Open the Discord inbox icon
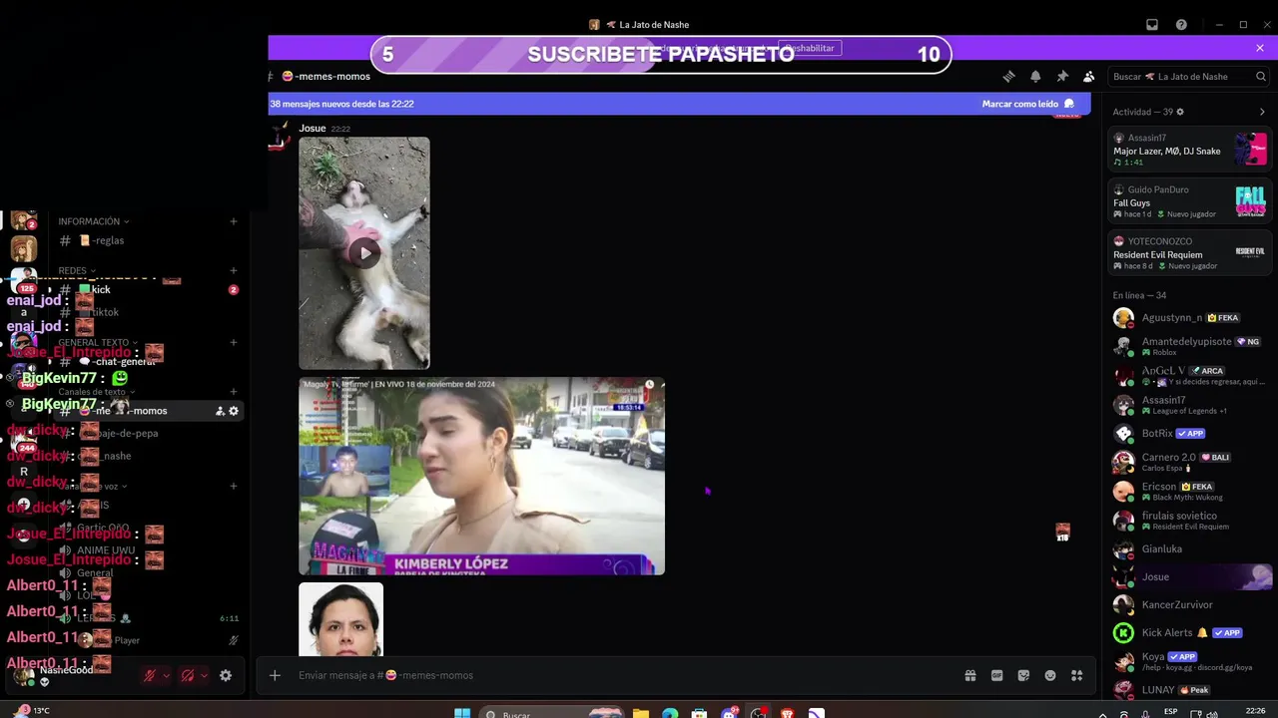The image size is (1278, 718). 1151,25
